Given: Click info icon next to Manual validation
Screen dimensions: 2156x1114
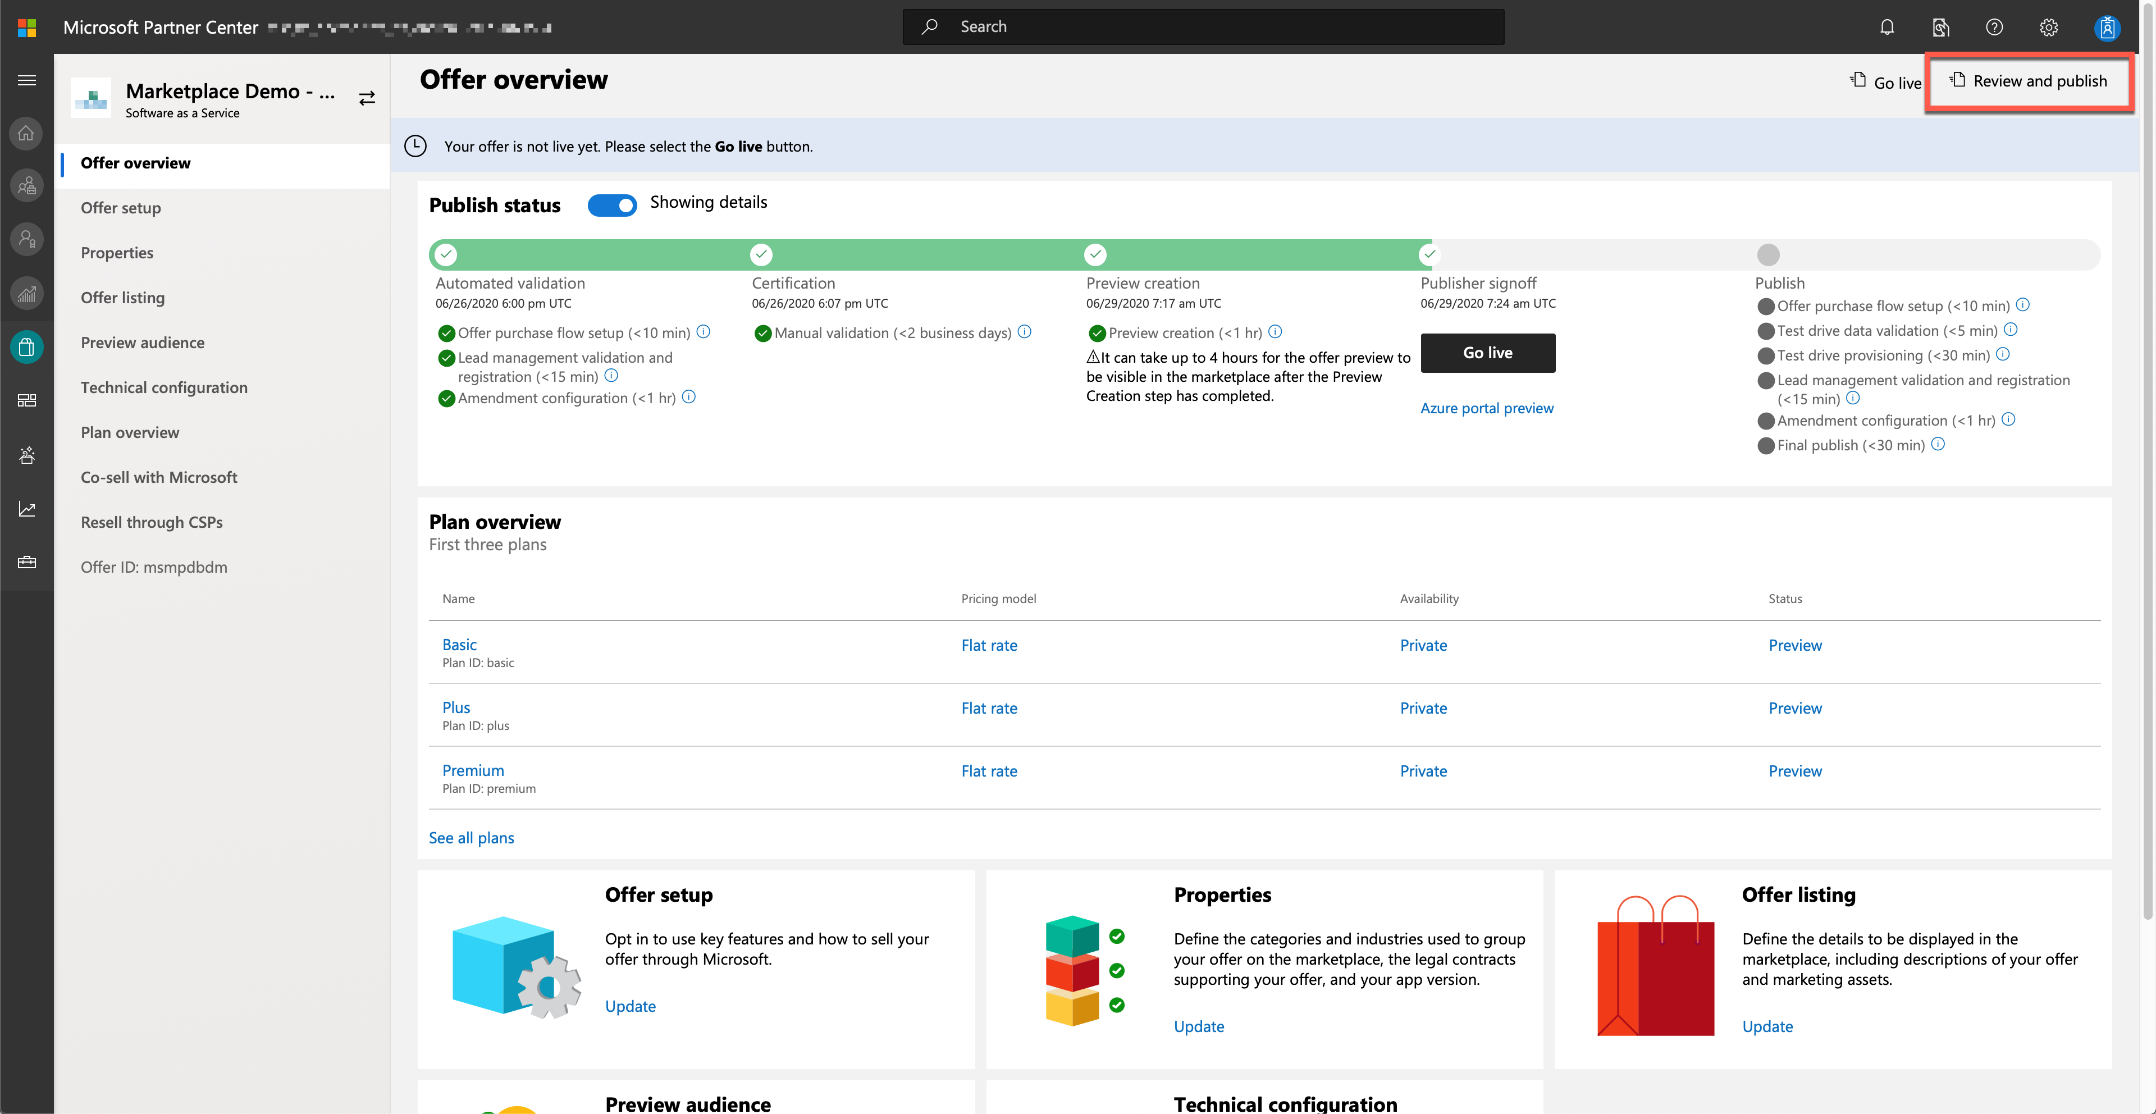Looking at the screenshot, I should coord(1025,331).
